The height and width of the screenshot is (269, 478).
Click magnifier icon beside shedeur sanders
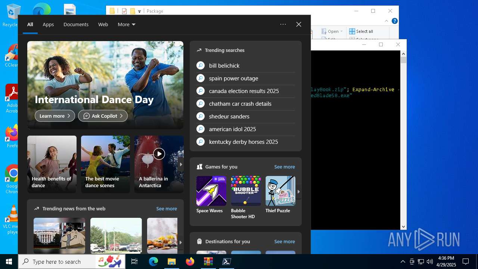coord(201,117)
